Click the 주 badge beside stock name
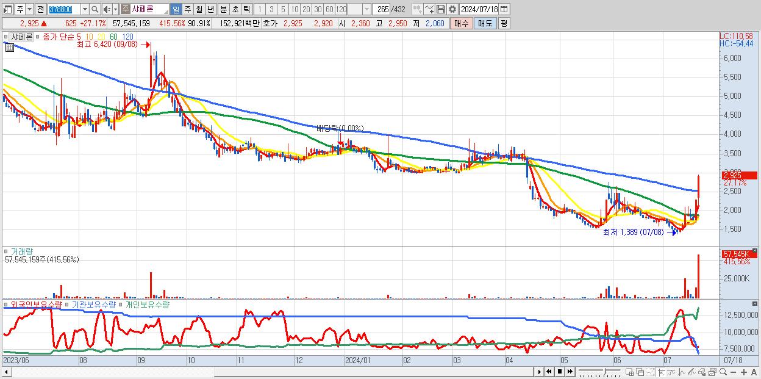 pos(125,9)
